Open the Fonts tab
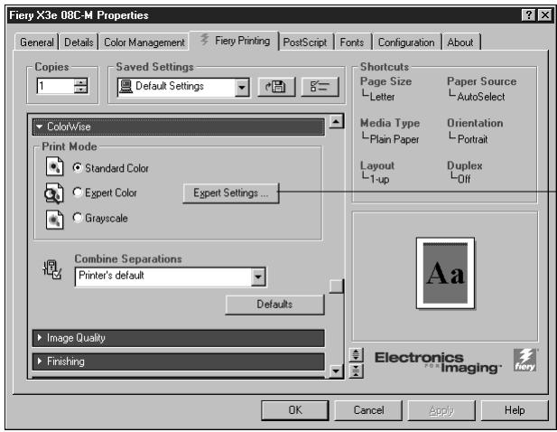This screenshot has height=432, width=557. [352, 42]
